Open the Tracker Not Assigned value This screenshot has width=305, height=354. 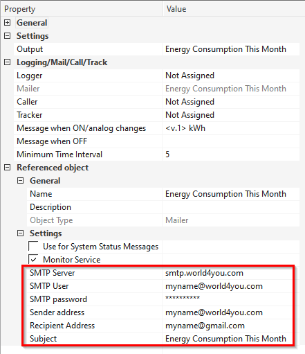231,115
